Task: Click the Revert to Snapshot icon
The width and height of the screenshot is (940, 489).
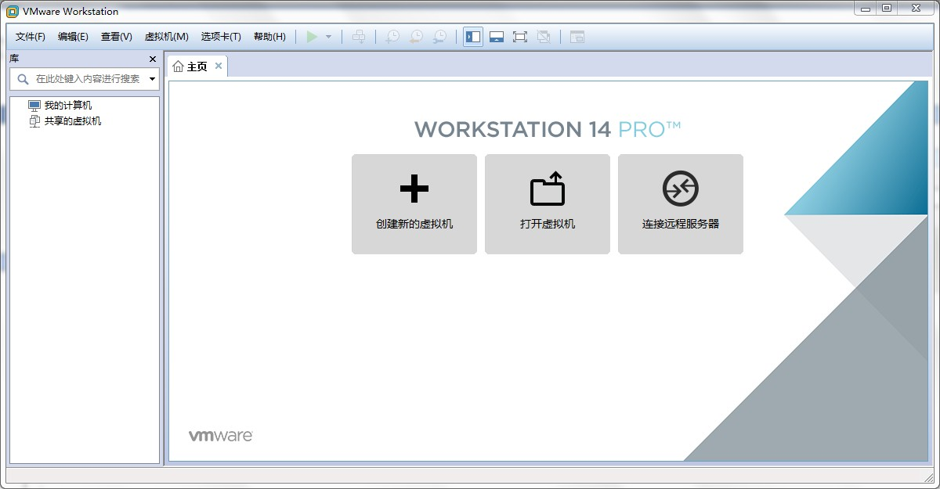Action: [416, 37]
